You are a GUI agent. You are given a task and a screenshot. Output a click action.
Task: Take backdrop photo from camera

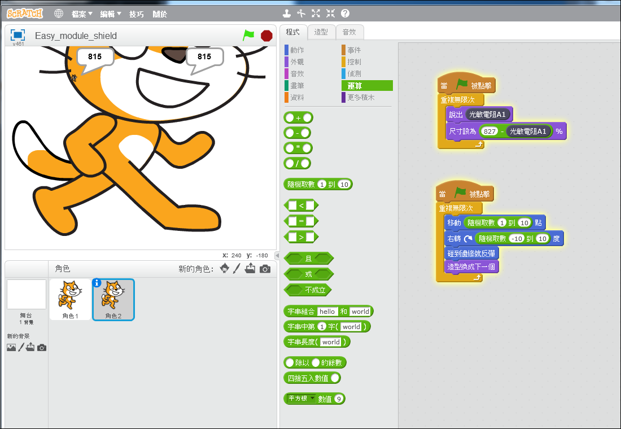pos(42,348)
